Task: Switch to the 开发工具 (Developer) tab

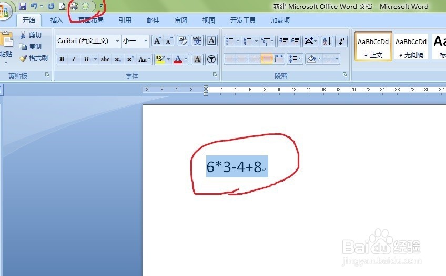Action: point(242,20)
